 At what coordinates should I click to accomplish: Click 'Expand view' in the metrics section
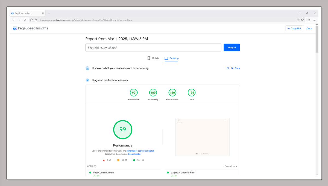coord(231,166)
